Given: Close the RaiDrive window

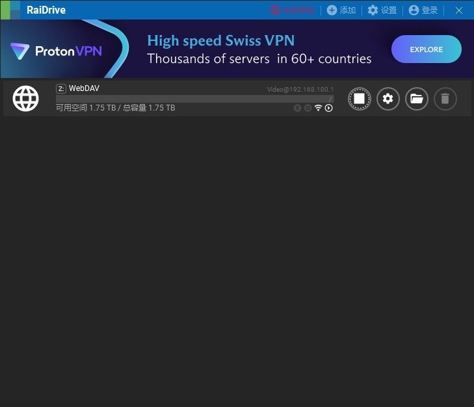Looking at the screenshot, I should click(x=459, y=10).
